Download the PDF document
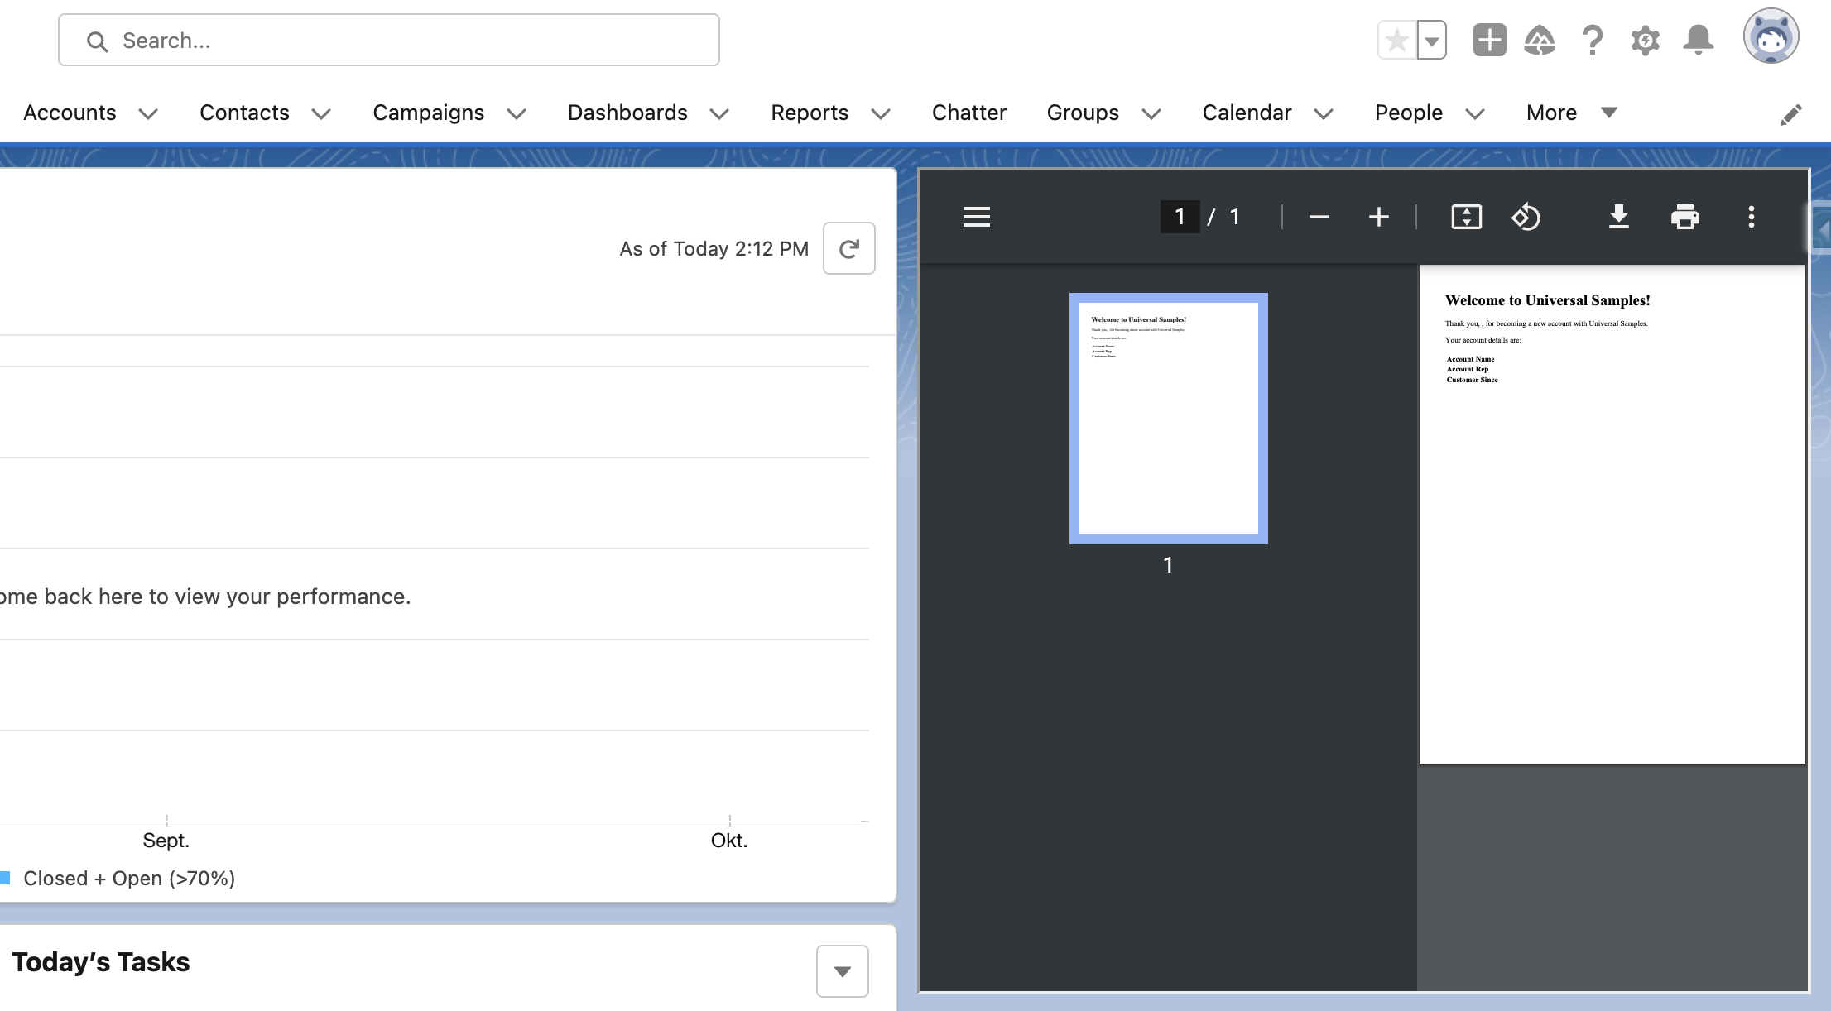This screenshot has width=1831, height=1011. 1618,217
